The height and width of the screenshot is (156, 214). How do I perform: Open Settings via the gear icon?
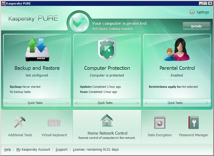point(192,12)
